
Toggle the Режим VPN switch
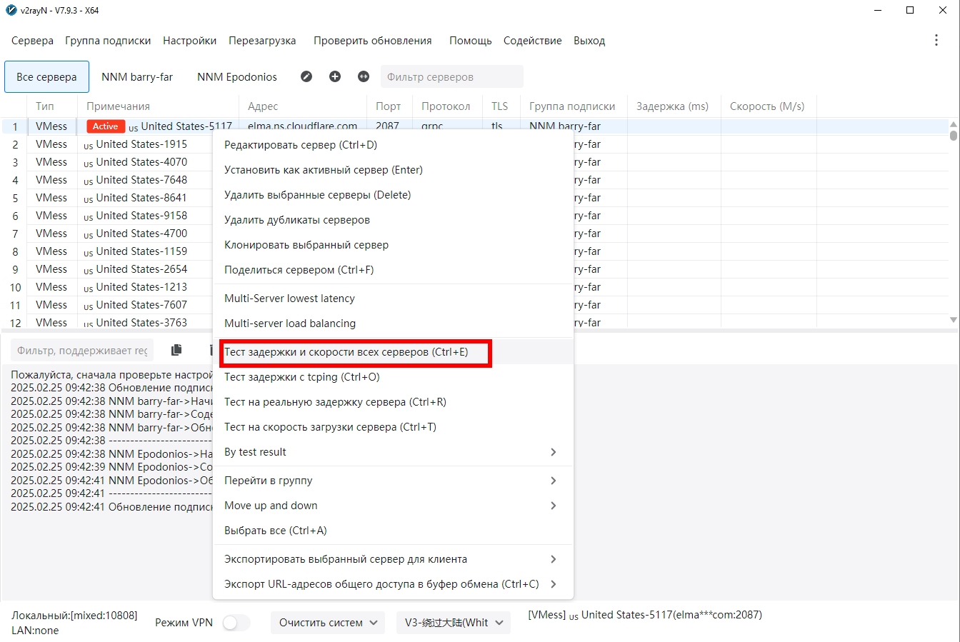pyautogui.click(x=236, y=623)
